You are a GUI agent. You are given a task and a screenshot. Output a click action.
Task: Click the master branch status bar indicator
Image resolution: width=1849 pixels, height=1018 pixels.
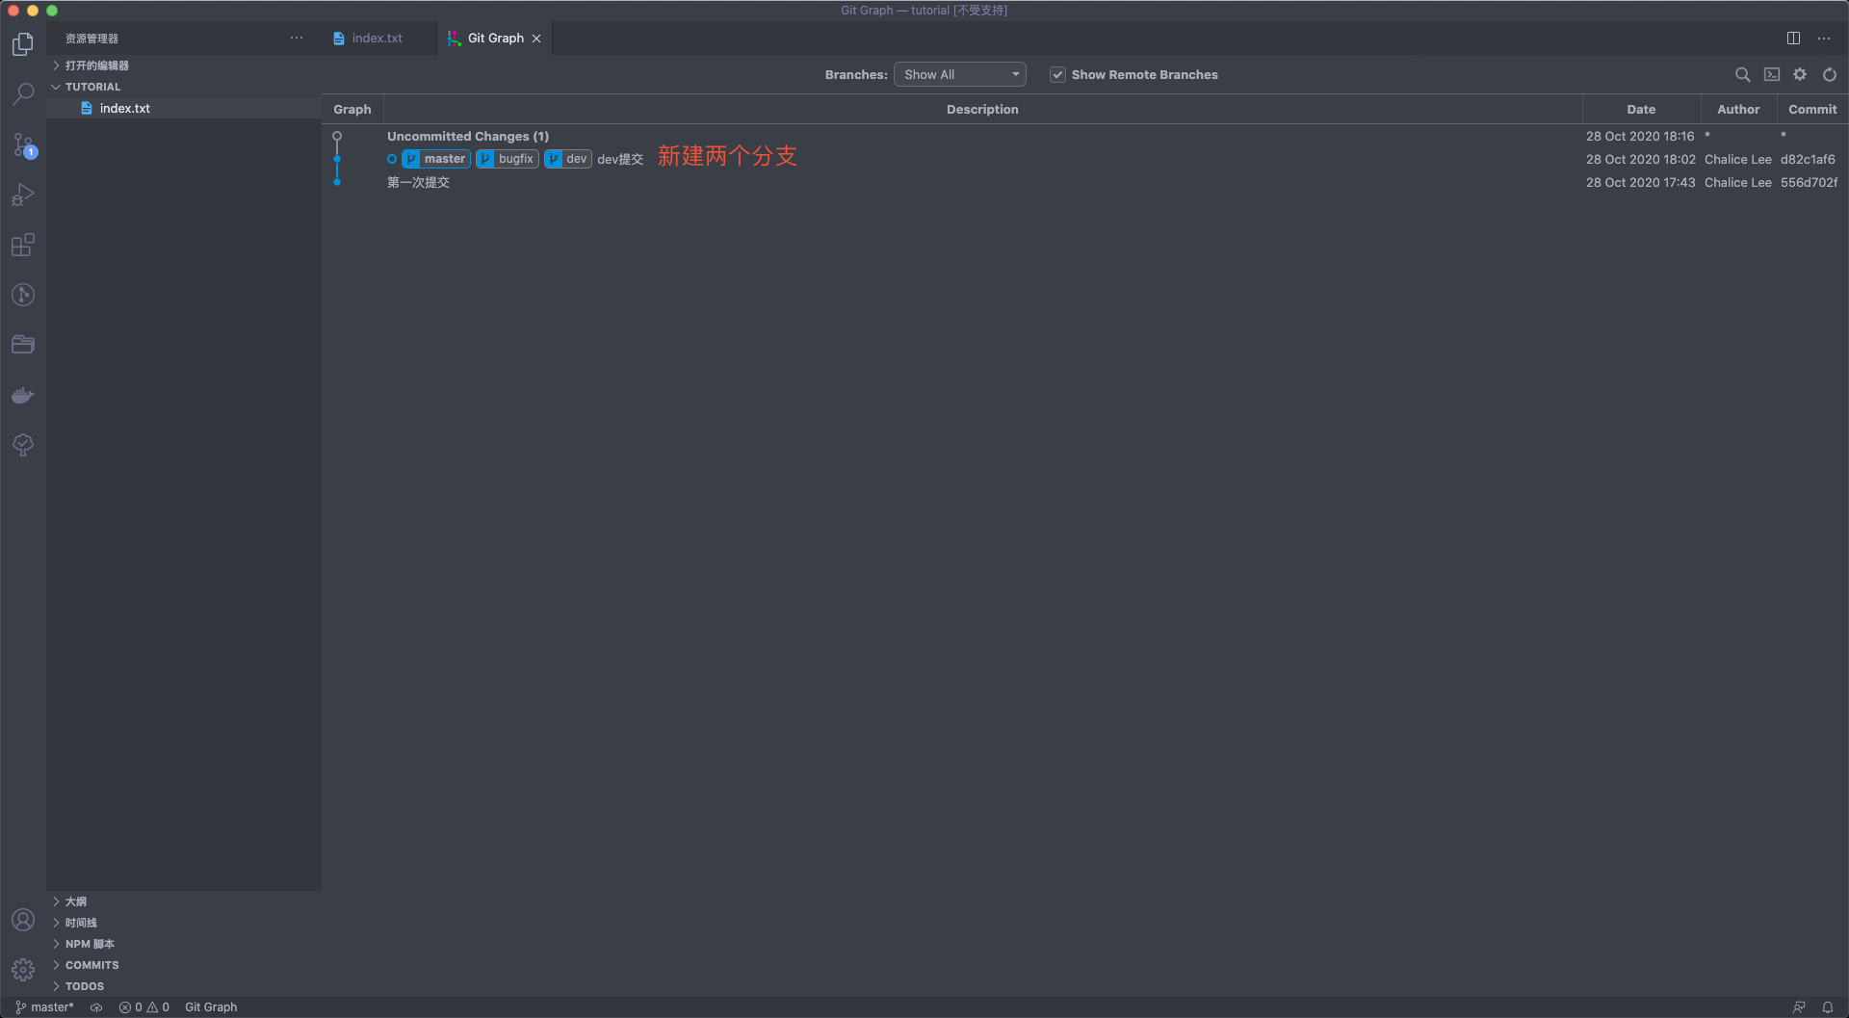[45, 1007]
